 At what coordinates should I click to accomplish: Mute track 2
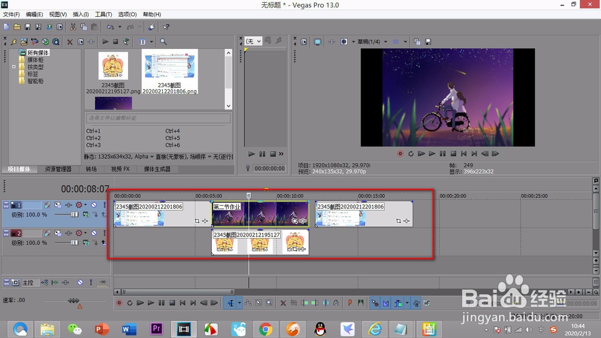[94, 233]
